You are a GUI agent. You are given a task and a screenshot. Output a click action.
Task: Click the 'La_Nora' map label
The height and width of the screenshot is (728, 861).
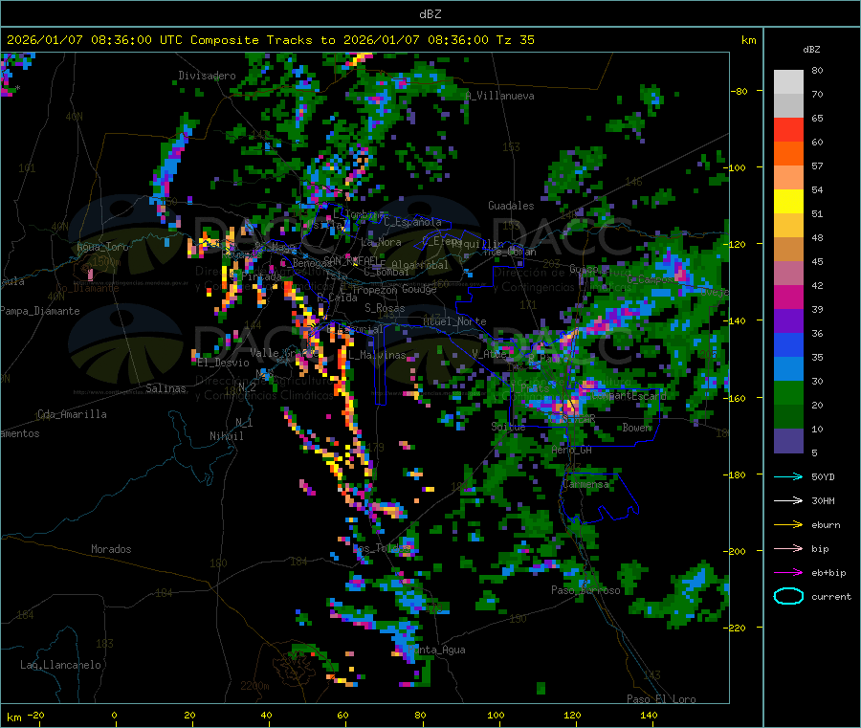381,242
